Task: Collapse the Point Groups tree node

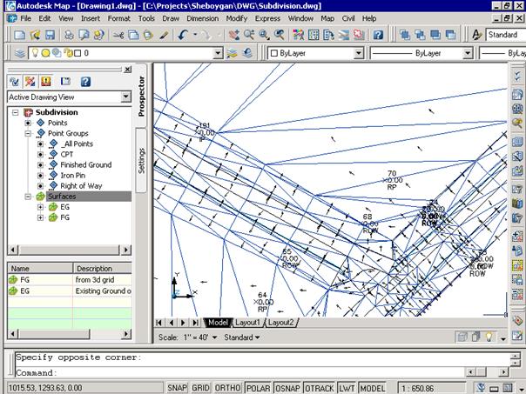Action: click(28, 133)
